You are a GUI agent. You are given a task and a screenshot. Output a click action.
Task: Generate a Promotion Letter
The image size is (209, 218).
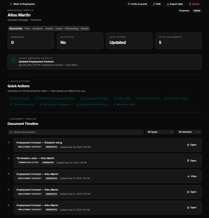[176, 99]
